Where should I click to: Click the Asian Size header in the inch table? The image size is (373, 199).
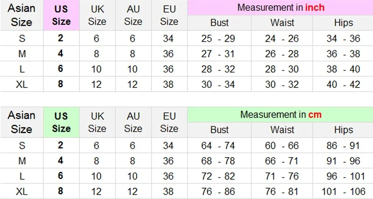tap(21, 15)
